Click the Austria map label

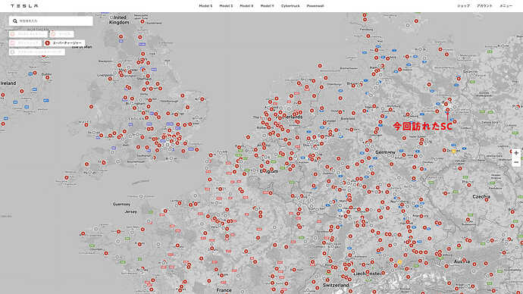(462, 261)
